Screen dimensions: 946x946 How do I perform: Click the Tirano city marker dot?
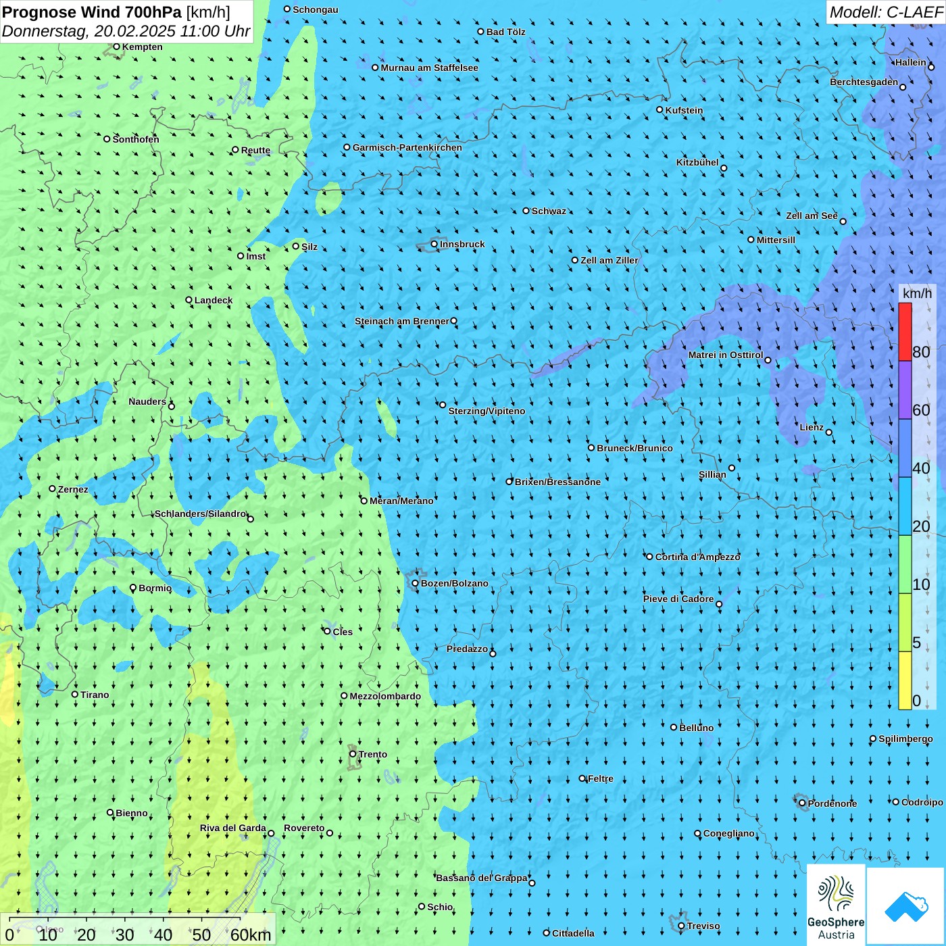click(x=75, y=694)
